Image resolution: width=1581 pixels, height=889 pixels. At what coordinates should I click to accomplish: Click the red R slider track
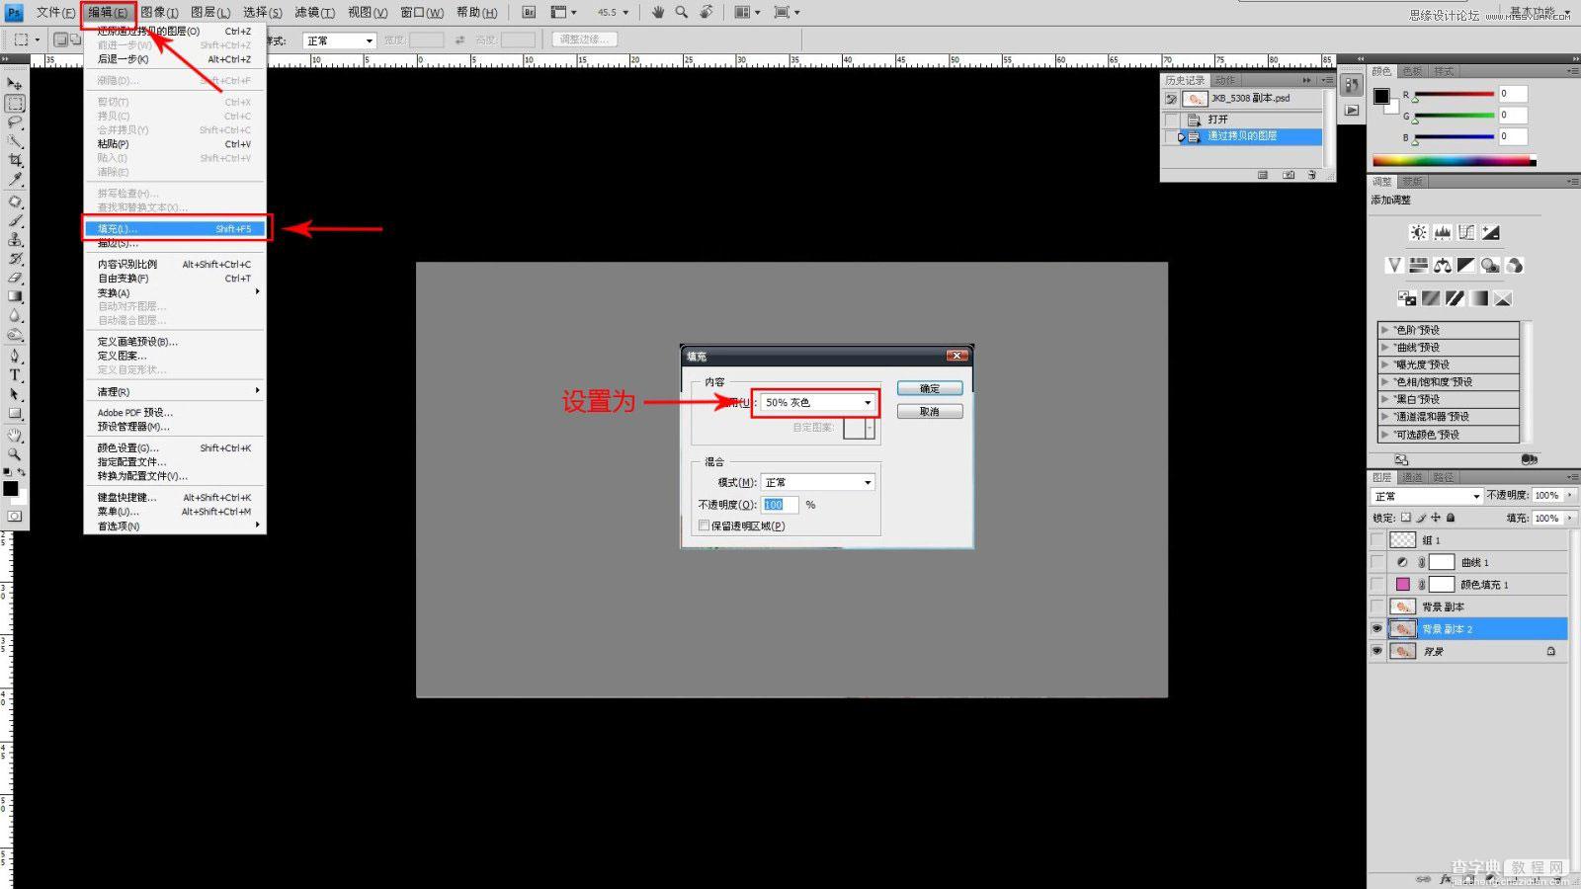click(1454, 94)
